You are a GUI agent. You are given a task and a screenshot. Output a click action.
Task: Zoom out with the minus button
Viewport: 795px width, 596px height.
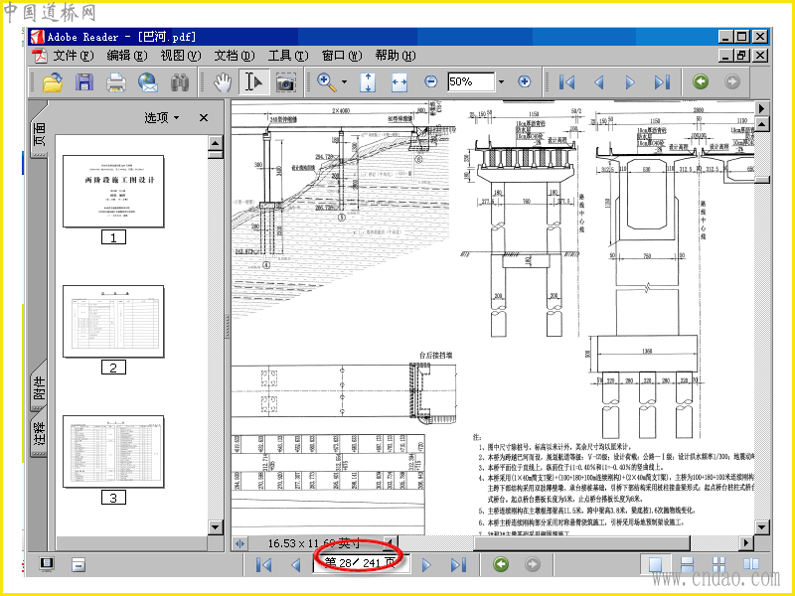click(x=431, y=81)
